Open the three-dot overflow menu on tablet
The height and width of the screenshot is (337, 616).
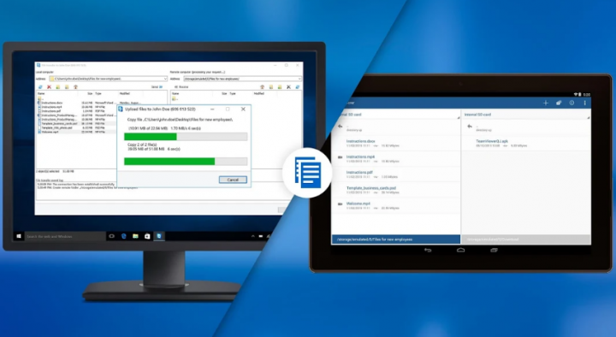pos(584,103)
